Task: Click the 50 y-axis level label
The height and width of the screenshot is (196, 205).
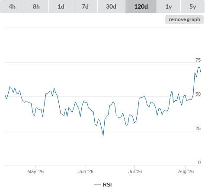Action: (198, 94)
